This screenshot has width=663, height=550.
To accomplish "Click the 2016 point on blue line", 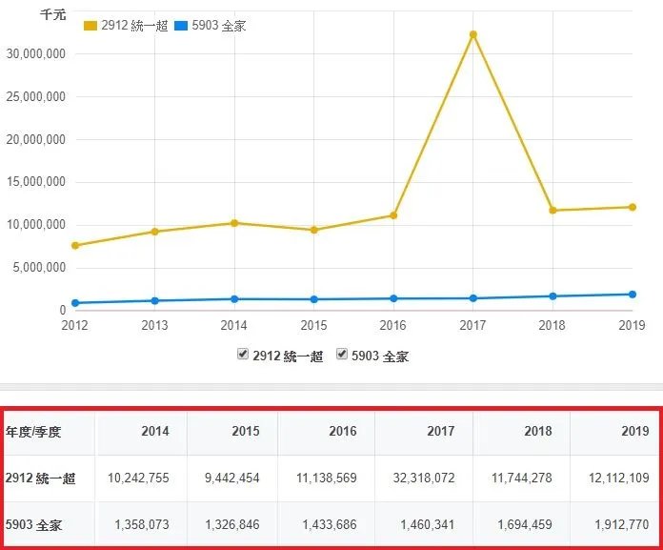I will (x=393, y=298).
